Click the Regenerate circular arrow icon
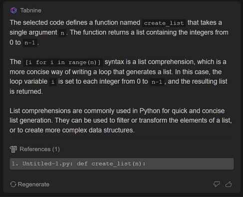The image size is (243, 197). (13, 184)
